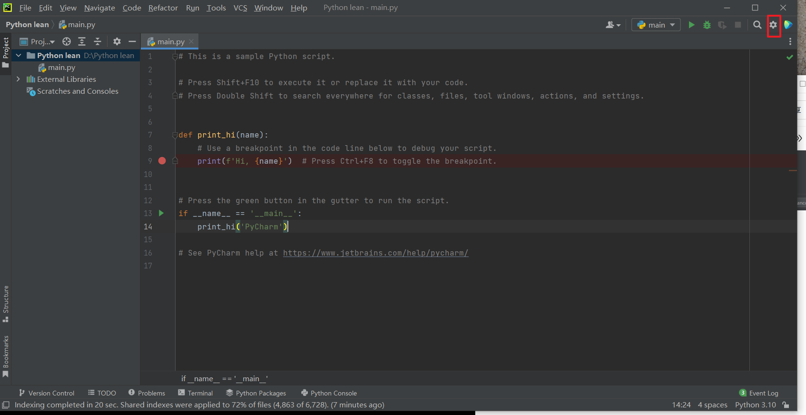Open the Help menu
Image resolution: width=806 pixels, height=415 pixels.
pos(299,8)
